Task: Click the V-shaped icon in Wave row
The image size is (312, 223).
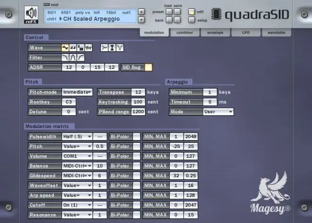Action: click(x=120, y=48)
